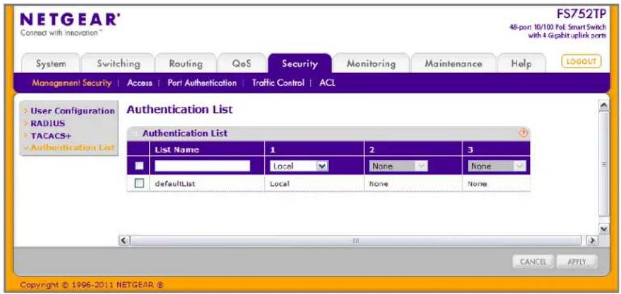Open the ACL submenu

[x=328, y=83]
